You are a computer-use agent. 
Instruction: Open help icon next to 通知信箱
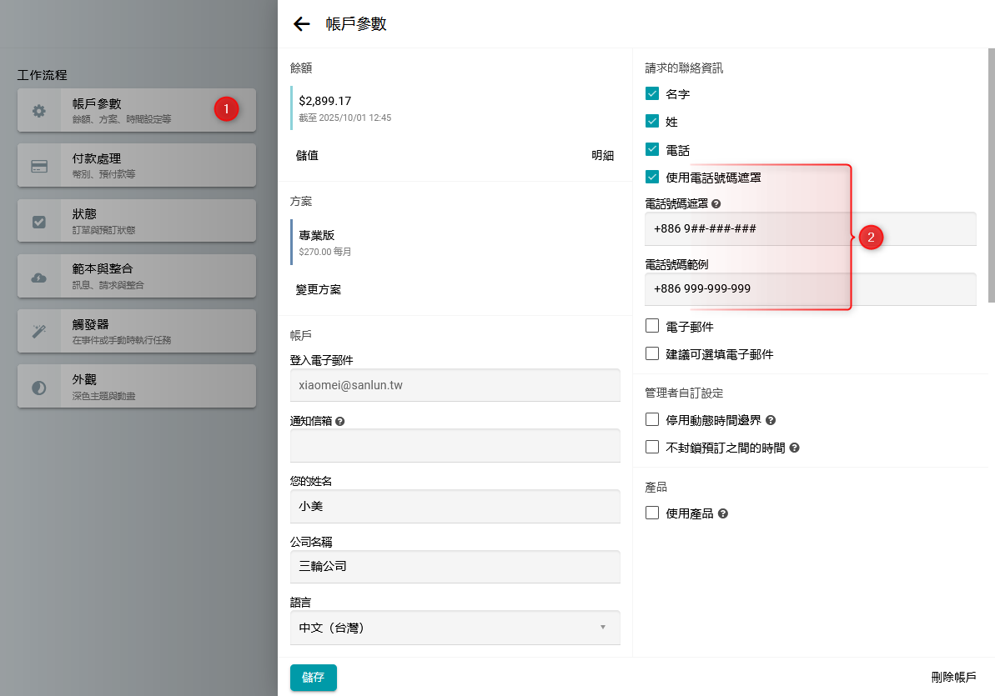pyautogui.click(x=339, y=422)
